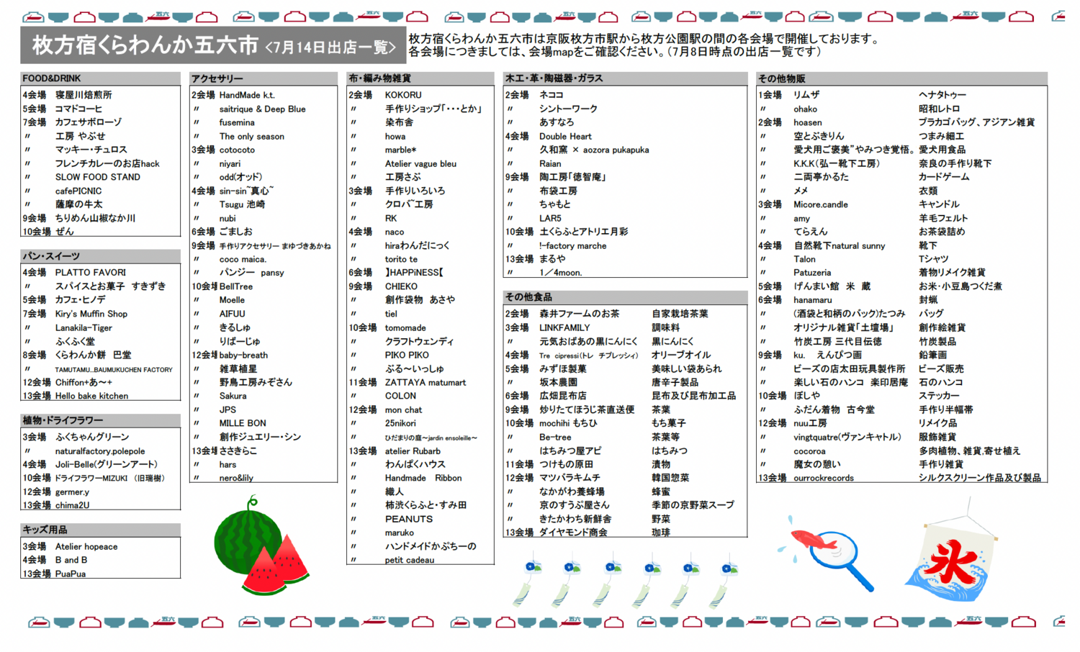This screenshot has height=652, width=1080.
Task: Select the ourrockrecords entry
Action: point(824,478)
